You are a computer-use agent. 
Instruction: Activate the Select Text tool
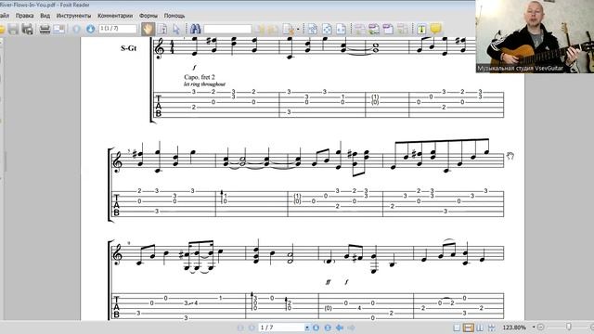click(x=162, y=29)
